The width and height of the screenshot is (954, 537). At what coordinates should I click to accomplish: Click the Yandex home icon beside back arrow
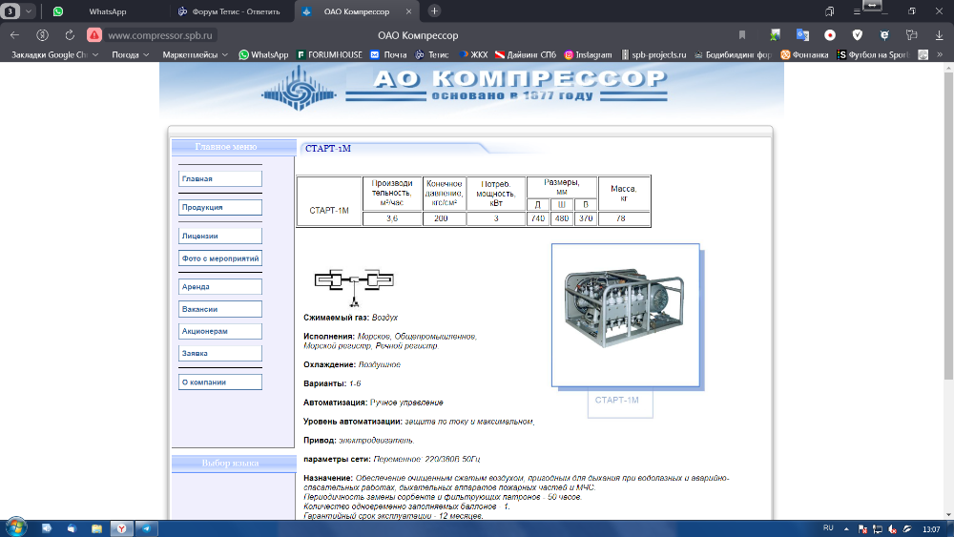click(x=42, y=35)
